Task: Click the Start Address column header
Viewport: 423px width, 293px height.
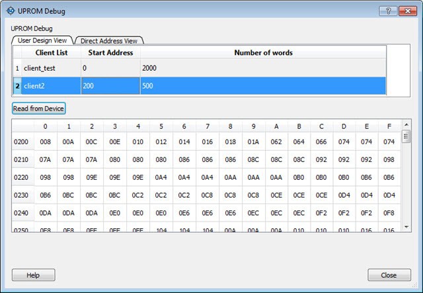Action: 110,52
